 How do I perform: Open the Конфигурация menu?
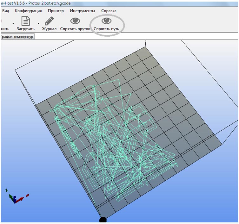(x=28, y=11)
